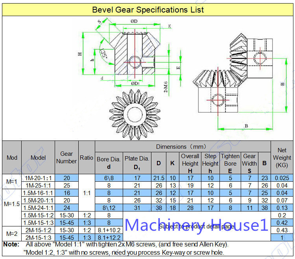Click the 2-M6 label in drawing
The image size is (295, 259).
point(165,87)
